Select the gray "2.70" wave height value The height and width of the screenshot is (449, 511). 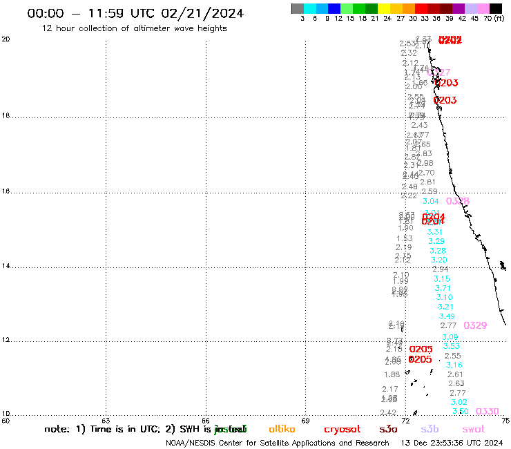click(x=427, y=173)
